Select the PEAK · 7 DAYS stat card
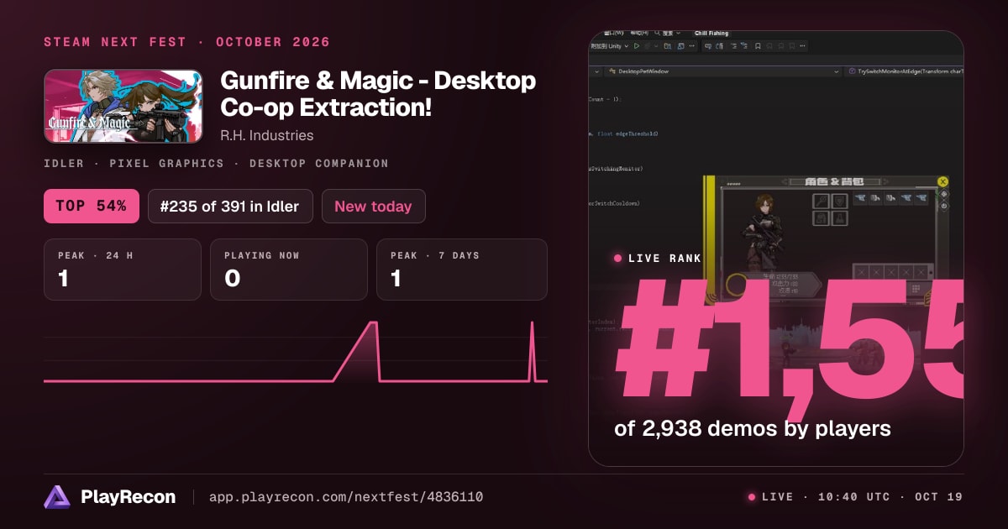The height and width of the screenshot is (529, 1008). click(x=462, y=270)
